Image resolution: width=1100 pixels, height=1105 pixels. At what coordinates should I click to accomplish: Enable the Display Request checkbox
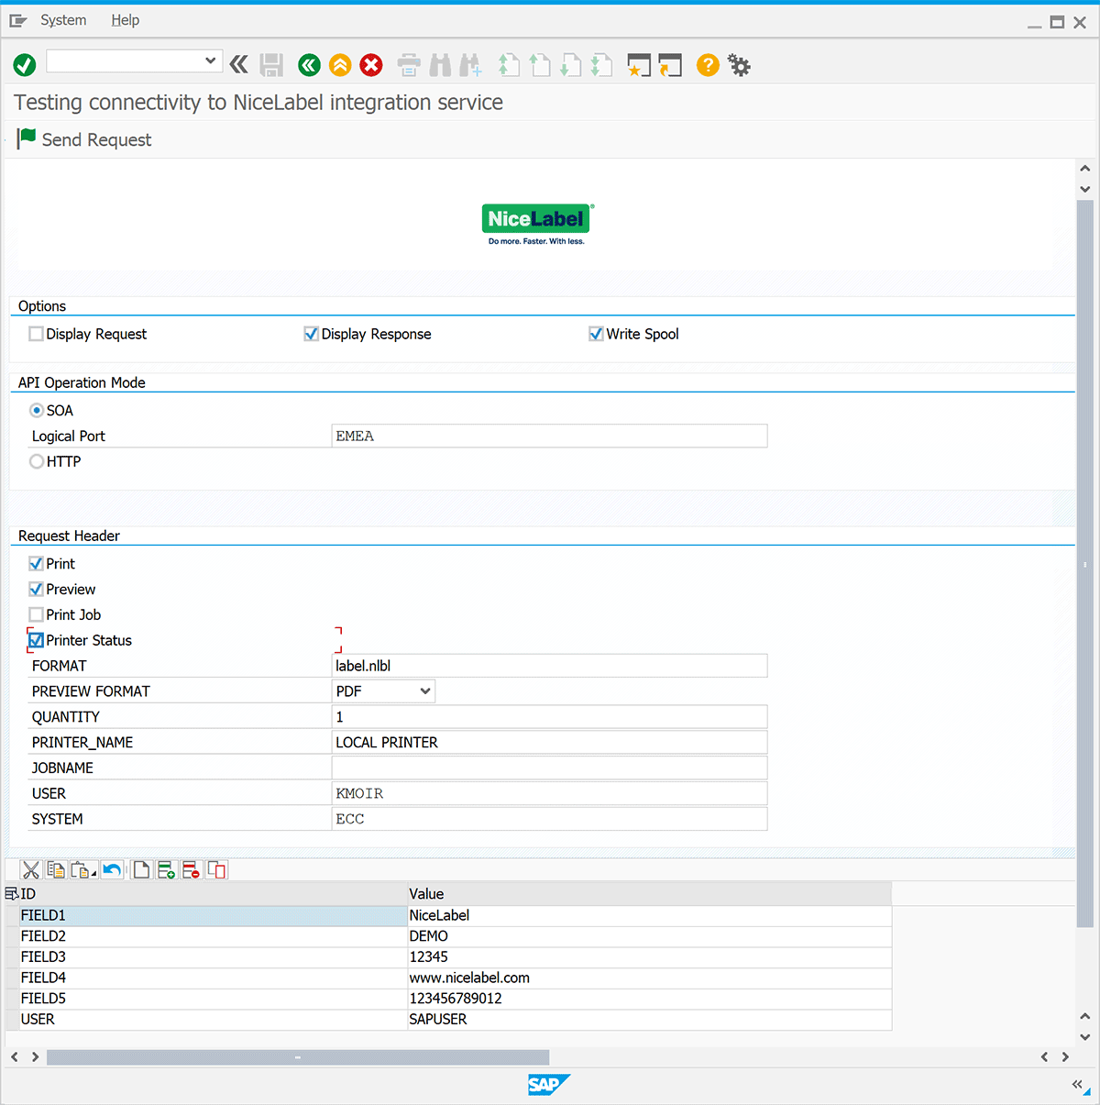point(35,334)
